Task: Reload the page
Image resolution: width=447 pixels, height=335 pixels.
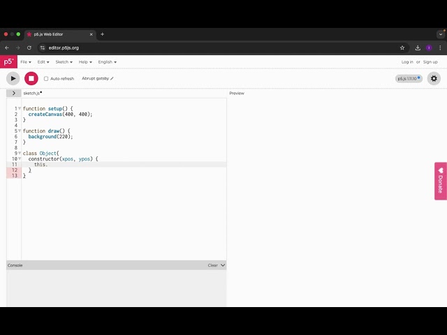Action: [x=29, y=48]
